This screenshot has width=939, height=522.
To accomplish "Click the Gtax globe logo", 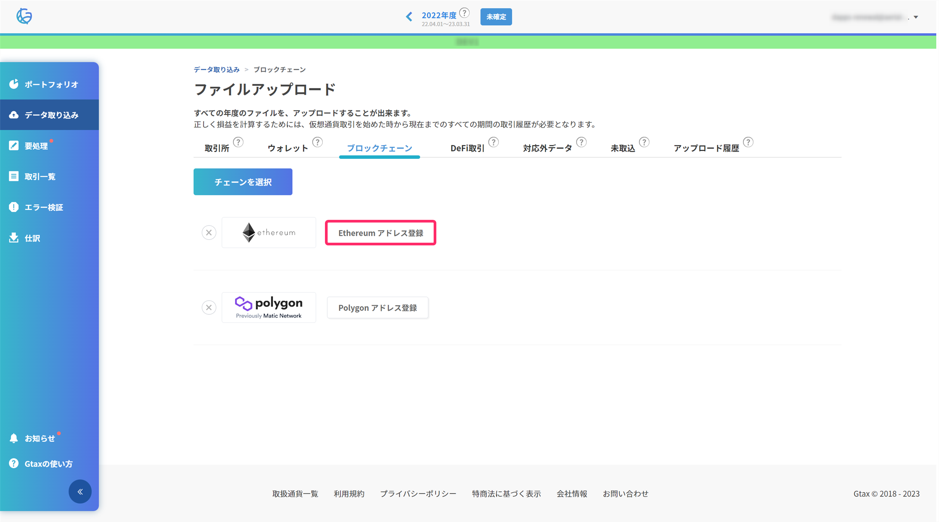I will pyautogui.click(x=24, y=16).
